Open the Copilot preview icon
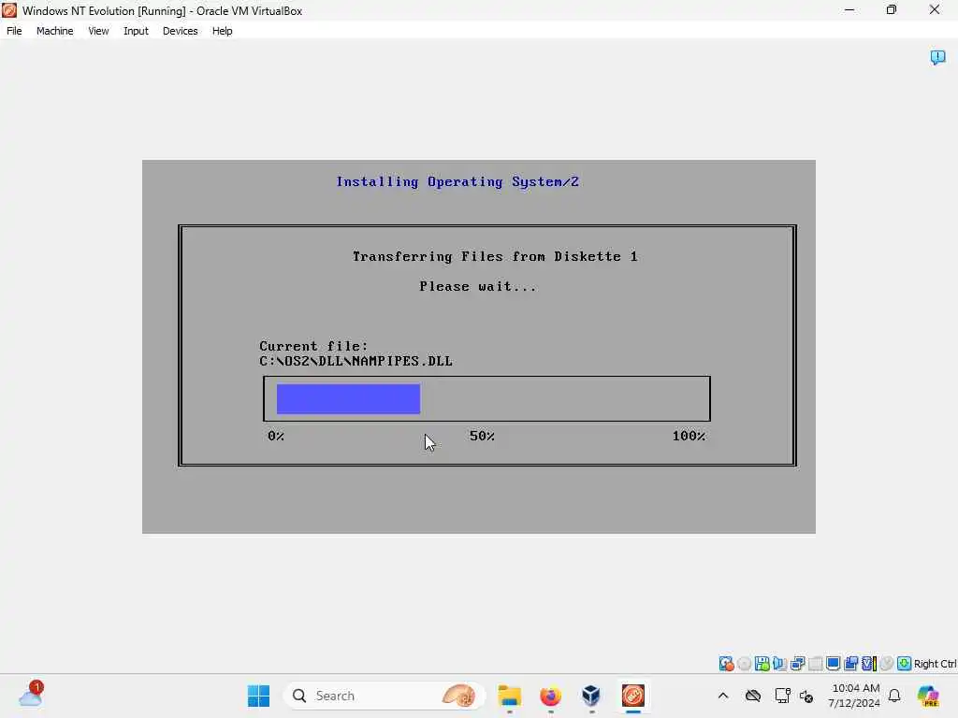958x718 pixels. (x=928, y=696)
